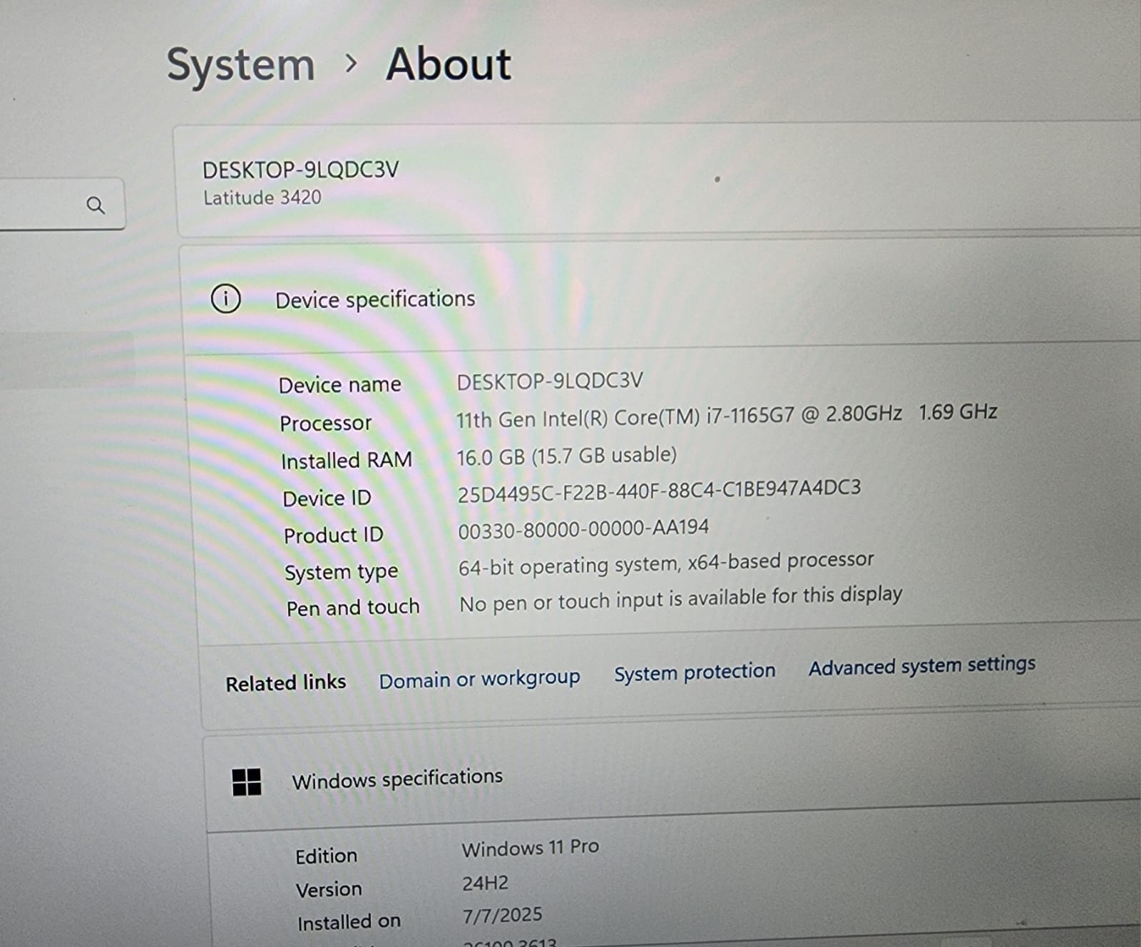Screen dimensions: 1141x947
Task: Open System protection link
Action: tap(695, 672)
